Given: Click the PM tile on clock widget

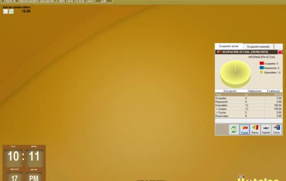Looking at the screenshot, I should click(34, 177).
